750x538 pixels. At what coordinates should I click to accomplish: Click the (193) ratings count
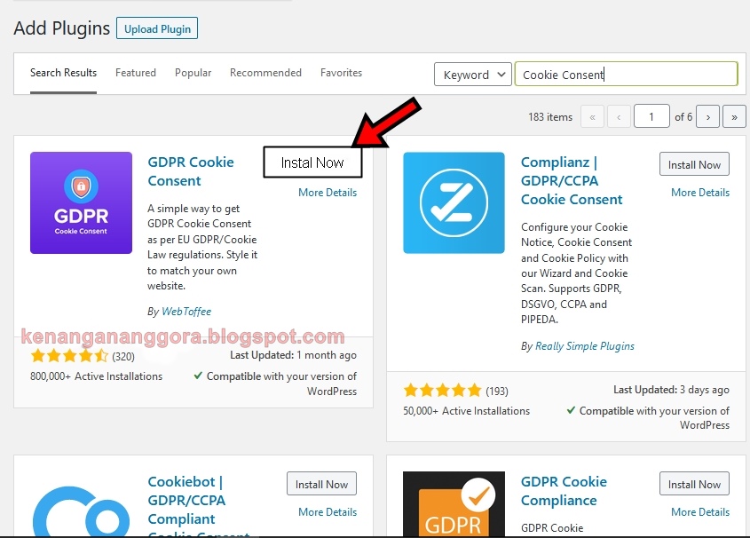(x=497, y=392)
